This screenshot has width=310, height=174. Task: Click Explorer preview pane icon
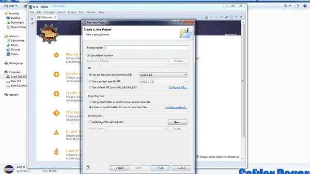coord(297,6)
